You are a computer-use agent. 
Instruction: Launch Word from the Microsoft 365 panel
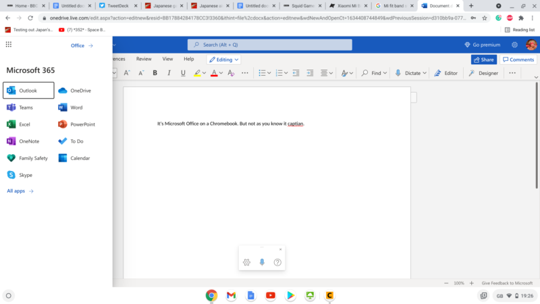(71, 107)
